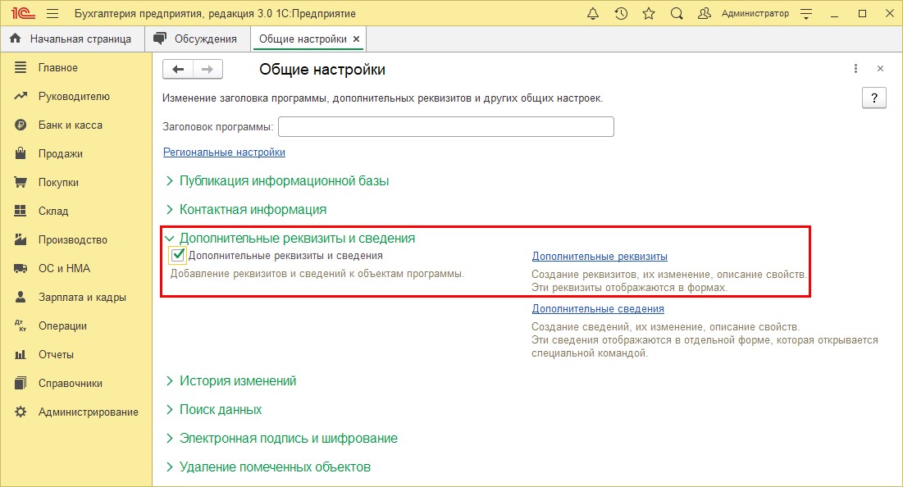The width and height of the screenshot is (903, 487).
Task: Expand Публикация информационной базы section
Action: click(x=284, y=180)
